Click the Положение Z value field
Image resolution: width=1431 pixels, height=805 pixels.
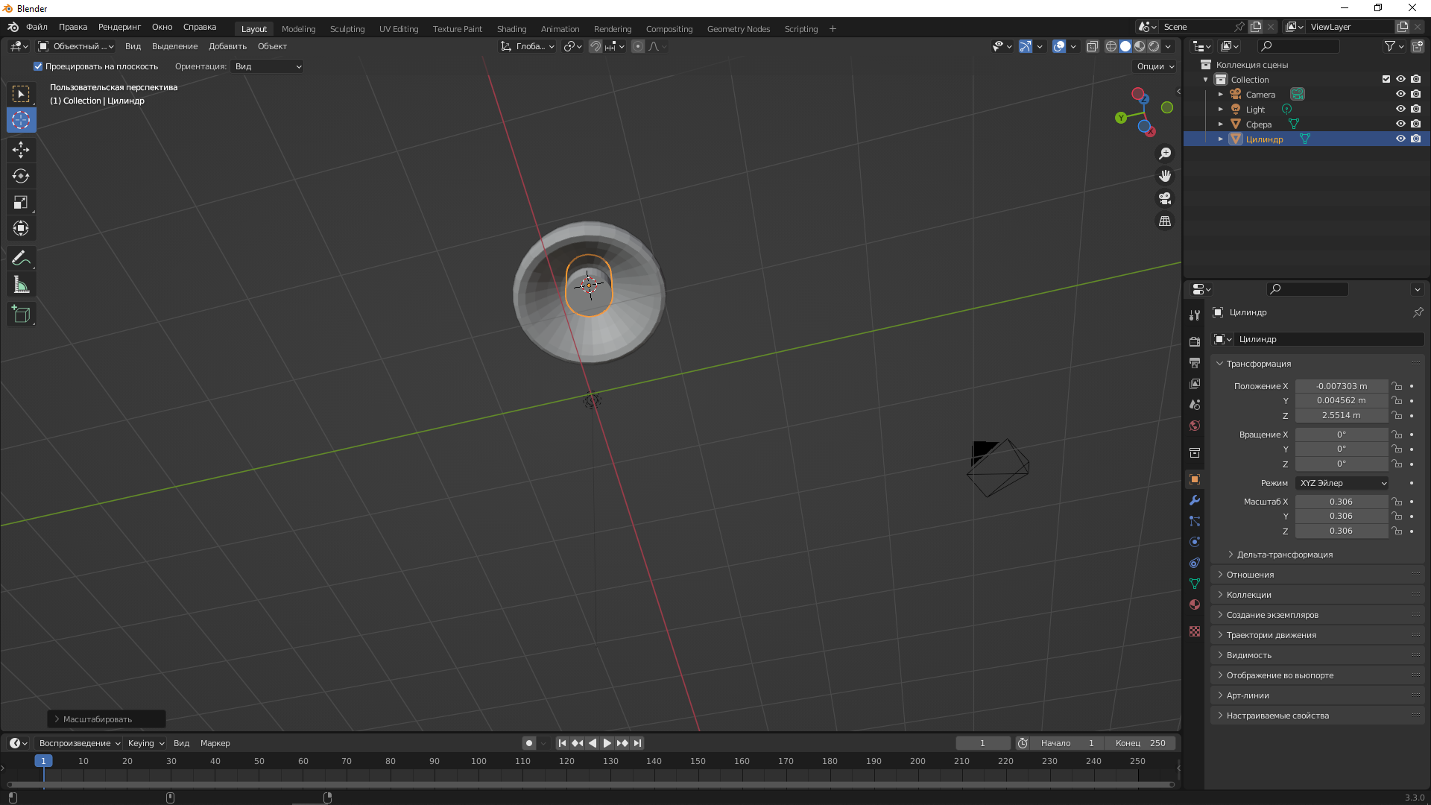tap(1341, 415)
